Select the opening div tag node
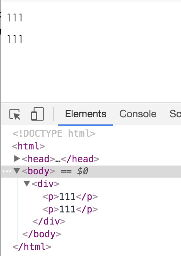 45,184
